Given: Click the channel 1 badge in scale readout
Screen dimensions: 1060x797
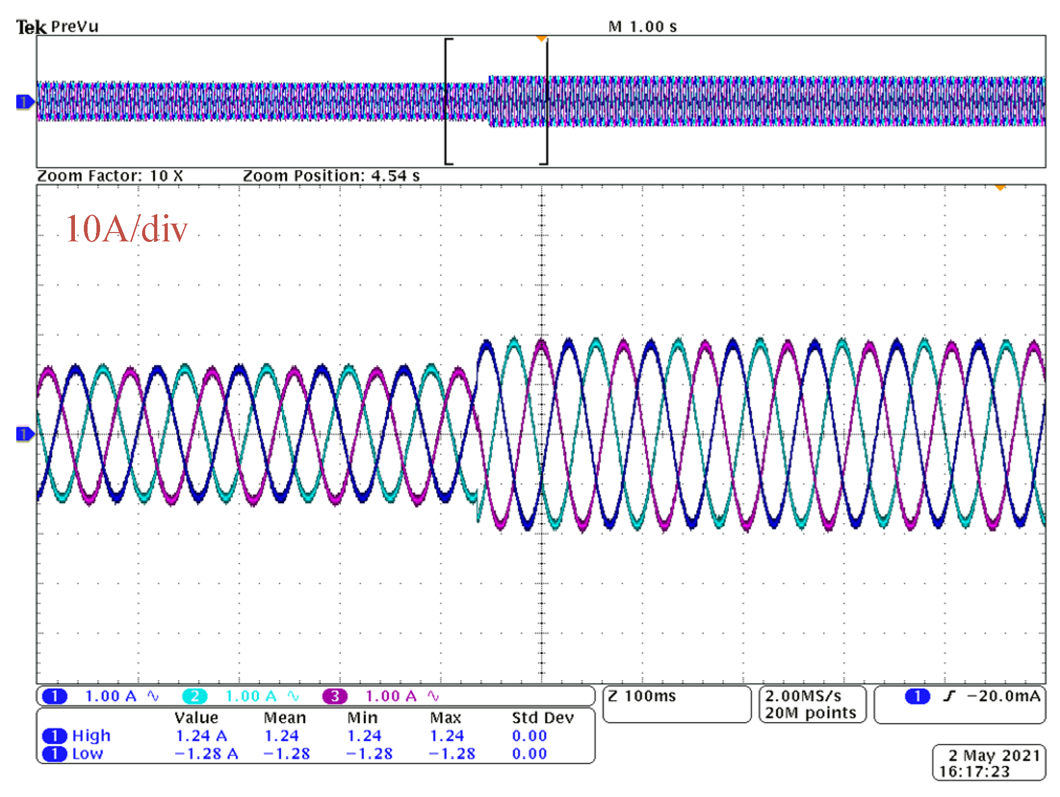Looking at the screenshot, I should coord(55,696).
